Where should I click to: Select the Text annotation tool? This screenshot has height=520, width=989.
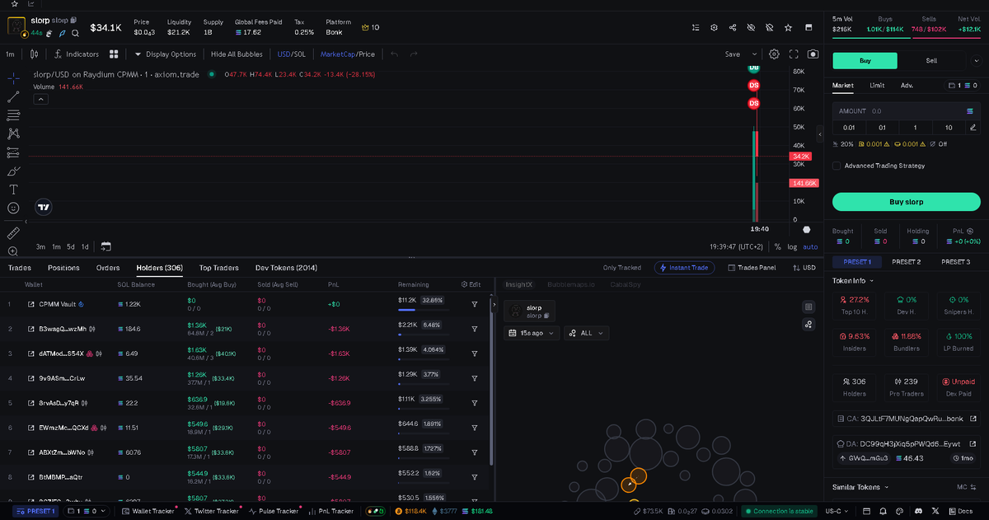click(13, 190)
